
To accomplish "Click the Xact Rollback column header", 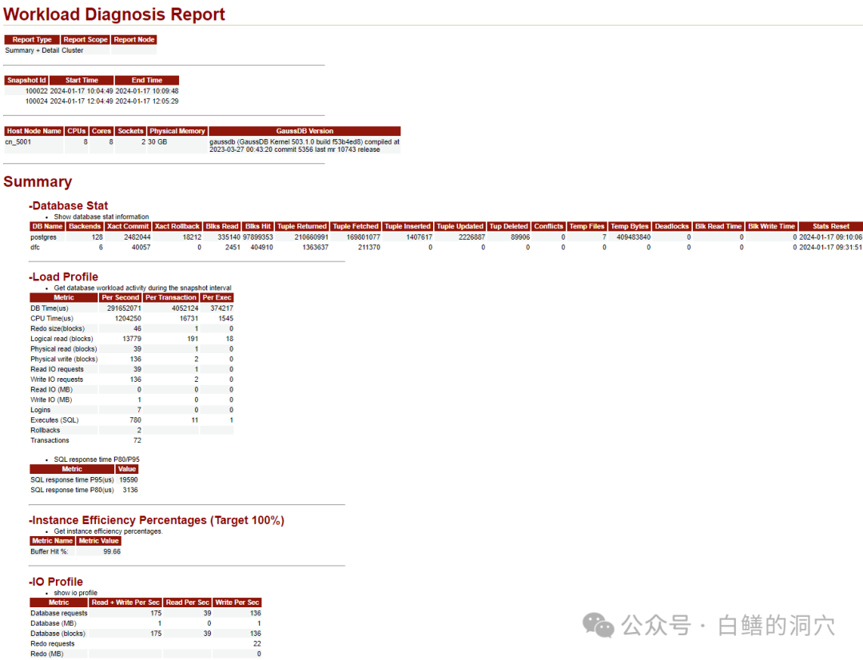I will (177, 226).
